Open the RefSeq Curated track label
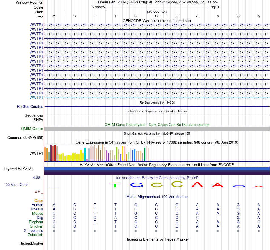Viewport: 270px width, 250px height. [x=30, y=106]
